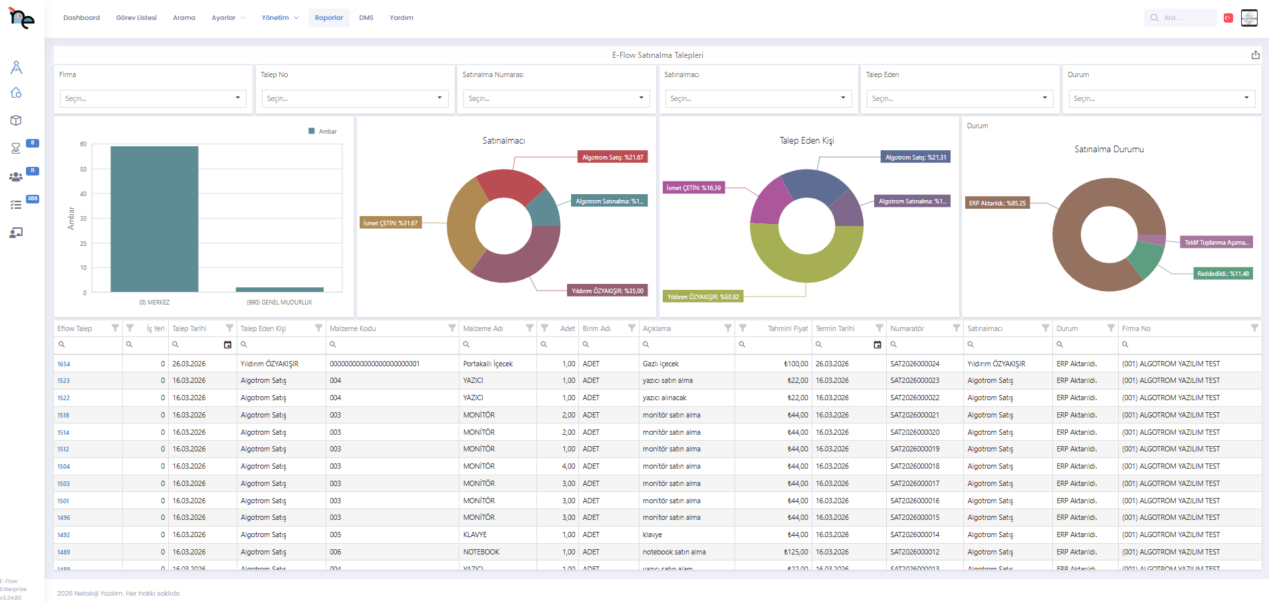Expand the Satınalmacı filter dropdown
The width and height of the screenshot is (1269, 603).
(758, 98)
